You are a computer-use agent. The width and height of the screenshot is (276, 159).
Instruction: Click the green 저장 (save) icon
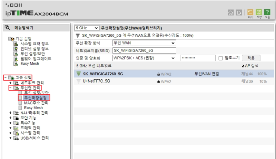(x=259, y=12)
